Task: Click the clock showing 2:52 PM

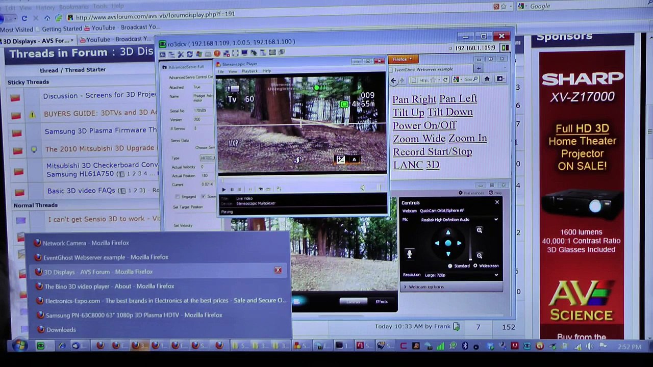Action: pyautogui.click(x=629, y=347)
